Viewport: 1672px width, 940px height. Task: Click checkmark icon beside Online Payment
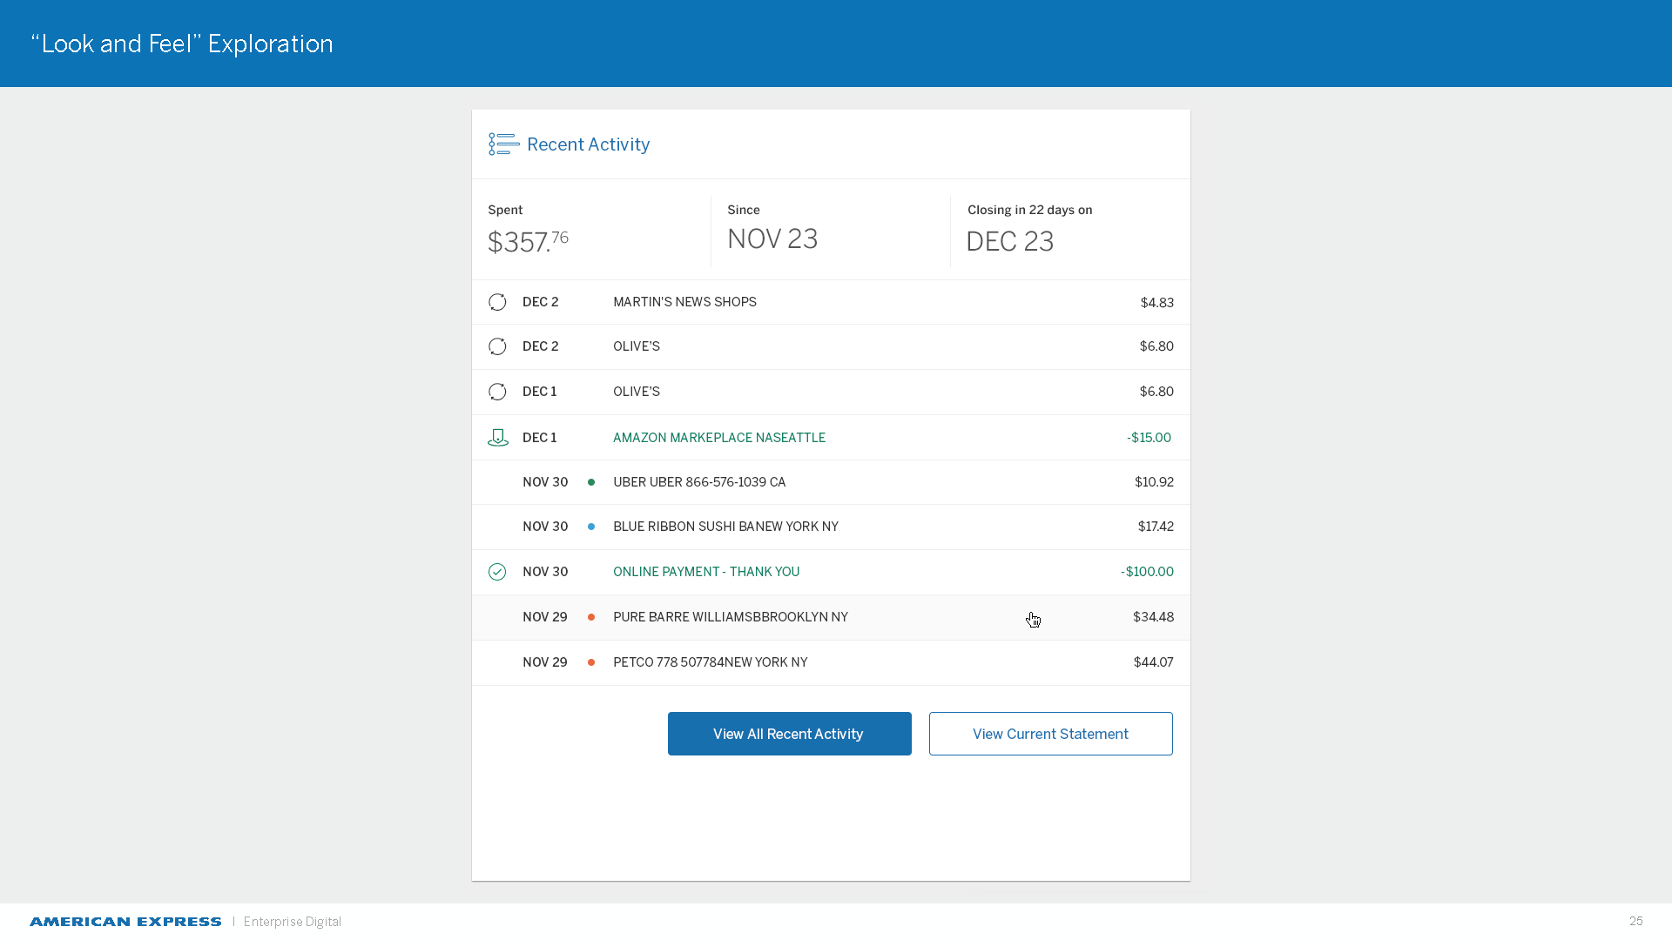tap(497, 572)
